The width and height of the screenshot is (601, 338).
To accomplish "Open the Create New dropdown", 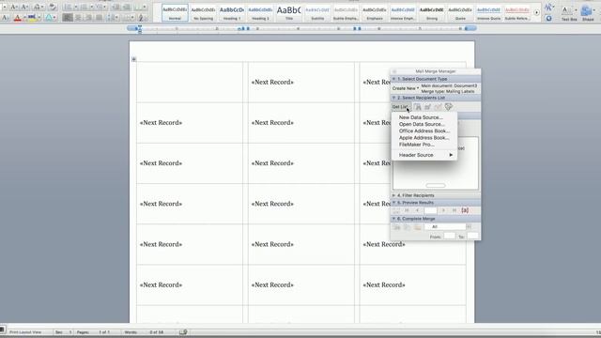I will coord(405,88).
